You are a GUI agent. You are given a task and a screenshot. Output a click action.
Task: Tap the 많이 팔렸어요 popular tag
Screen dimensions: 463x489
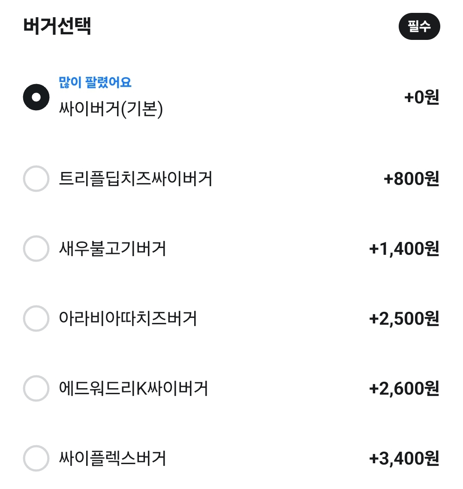[95, 82]
